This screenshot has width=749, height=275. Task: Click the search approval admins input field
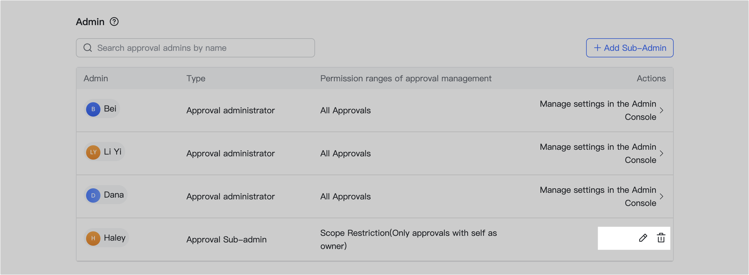click(195, 48)
